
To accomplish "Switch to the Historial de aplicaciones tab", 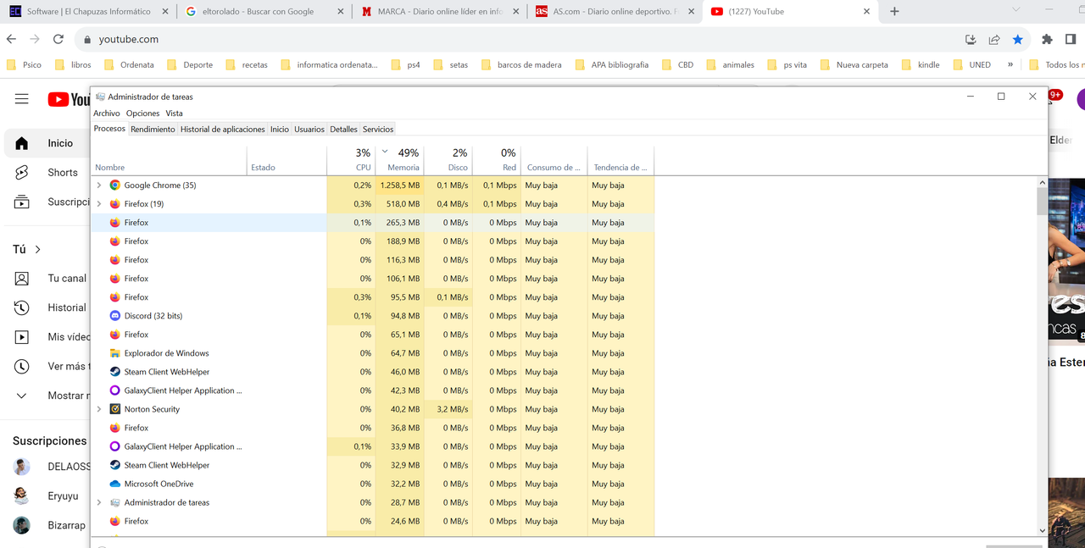I will pyautogui.click(x=223, y=129).
